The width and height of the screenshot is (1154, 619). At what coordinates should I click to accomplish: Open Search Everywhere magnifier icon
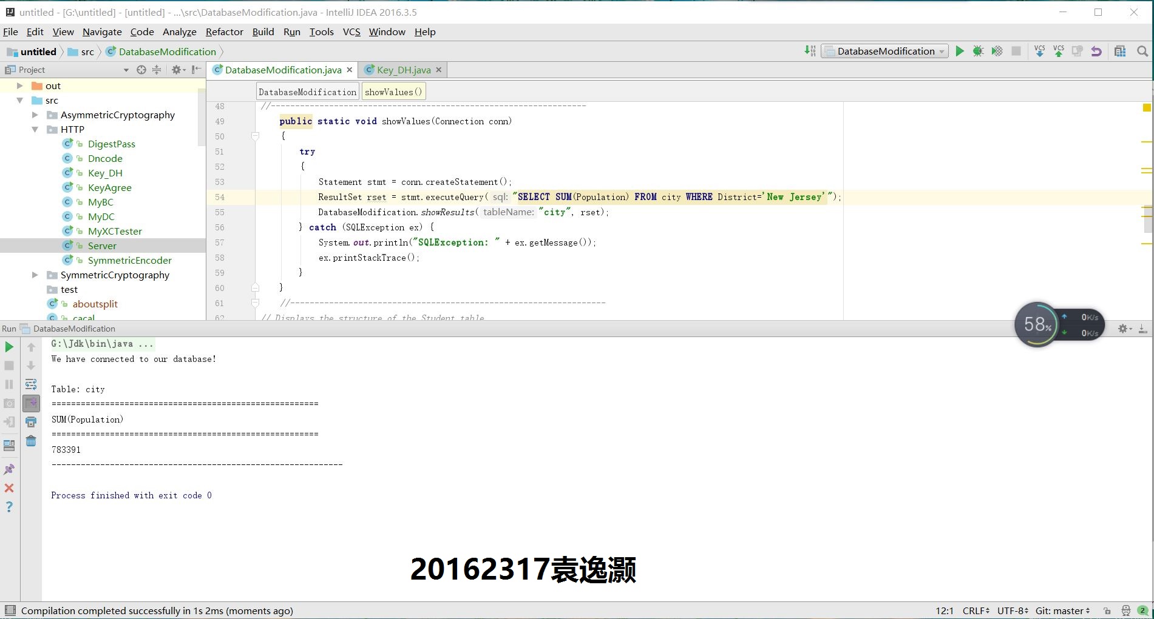point(1142,52)
